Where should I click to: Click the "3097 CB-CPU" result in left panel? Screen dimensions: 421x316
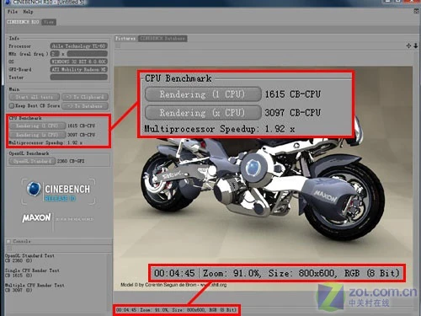click(82, 135)
